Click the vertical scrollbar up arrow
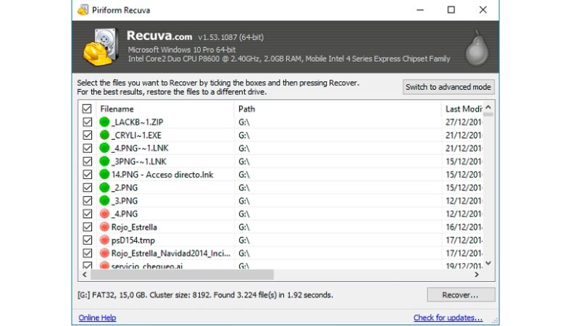 coord(488,107)
